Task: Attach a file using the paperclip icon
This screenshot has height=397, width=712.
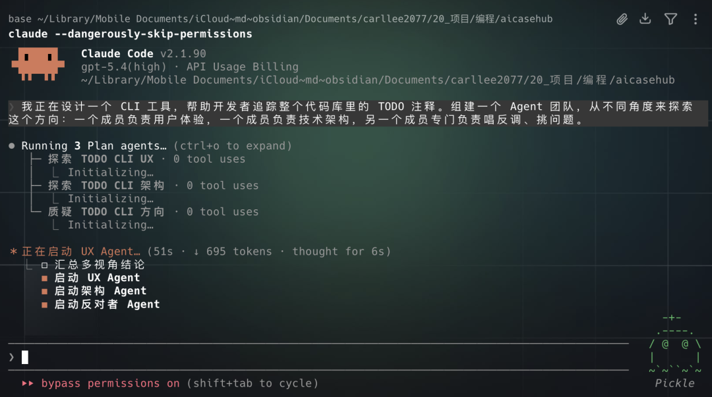Action: (x=622, y=18)
